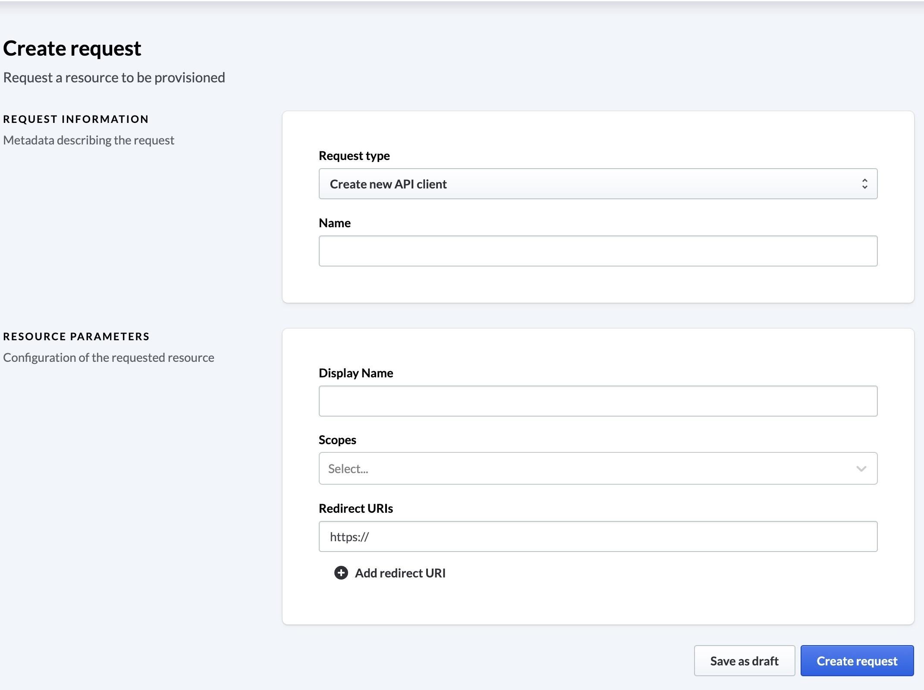This screenshot has width=924, height=690.
Task: Click into the Display Name input field
Action: [597, 401]
